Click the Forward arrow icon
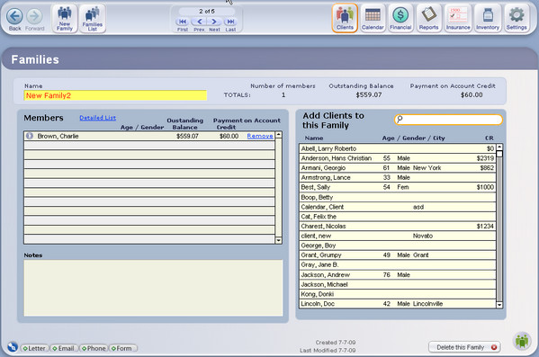 (x=34, y=16)
